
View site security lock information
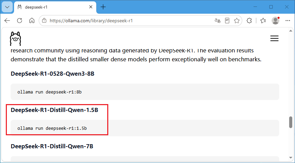click(x=44, y=21)
